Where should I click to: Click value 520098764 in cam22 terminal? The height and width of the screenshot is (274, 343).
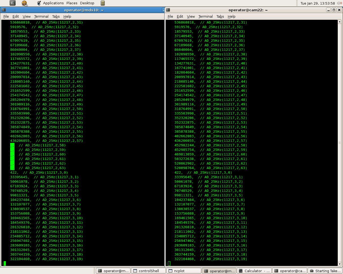(x=184, y=168)
